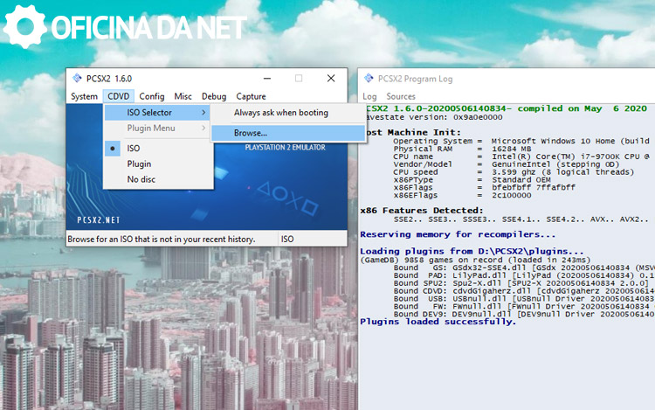Click the 'Bound USB: USBnull.dll' log line
Screen dimensions: 655x410
(524, 298)
